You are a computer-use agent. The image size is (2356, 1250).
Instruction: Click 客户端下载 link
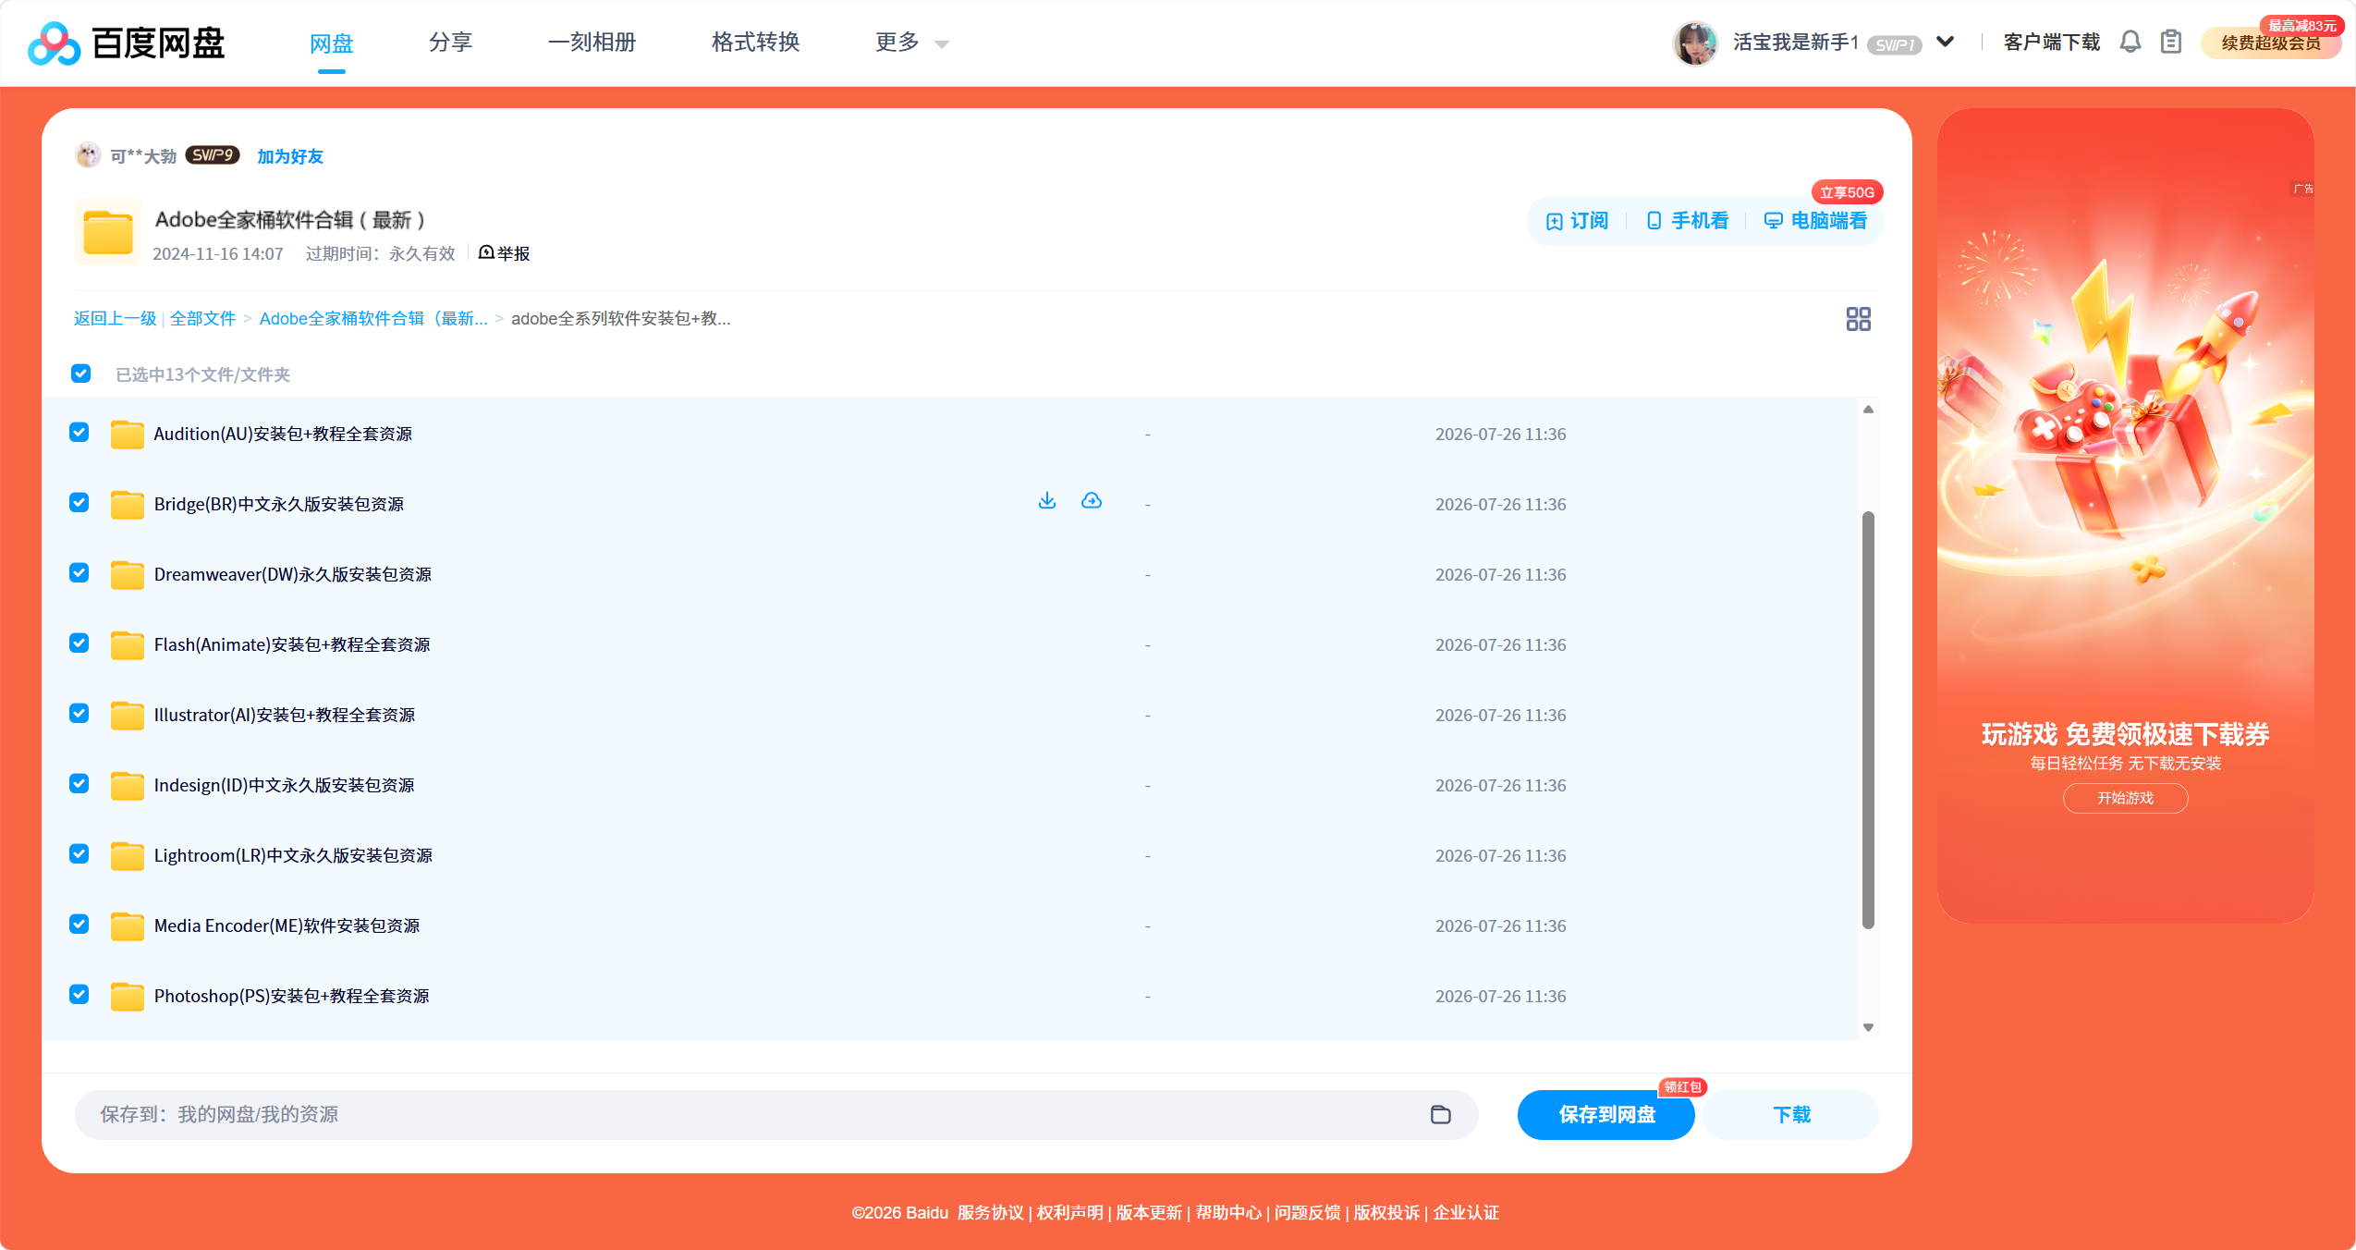[2052, 43]
